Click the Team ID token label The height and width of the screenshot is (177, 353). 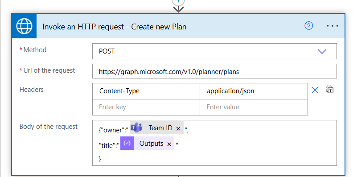(160, 128)
